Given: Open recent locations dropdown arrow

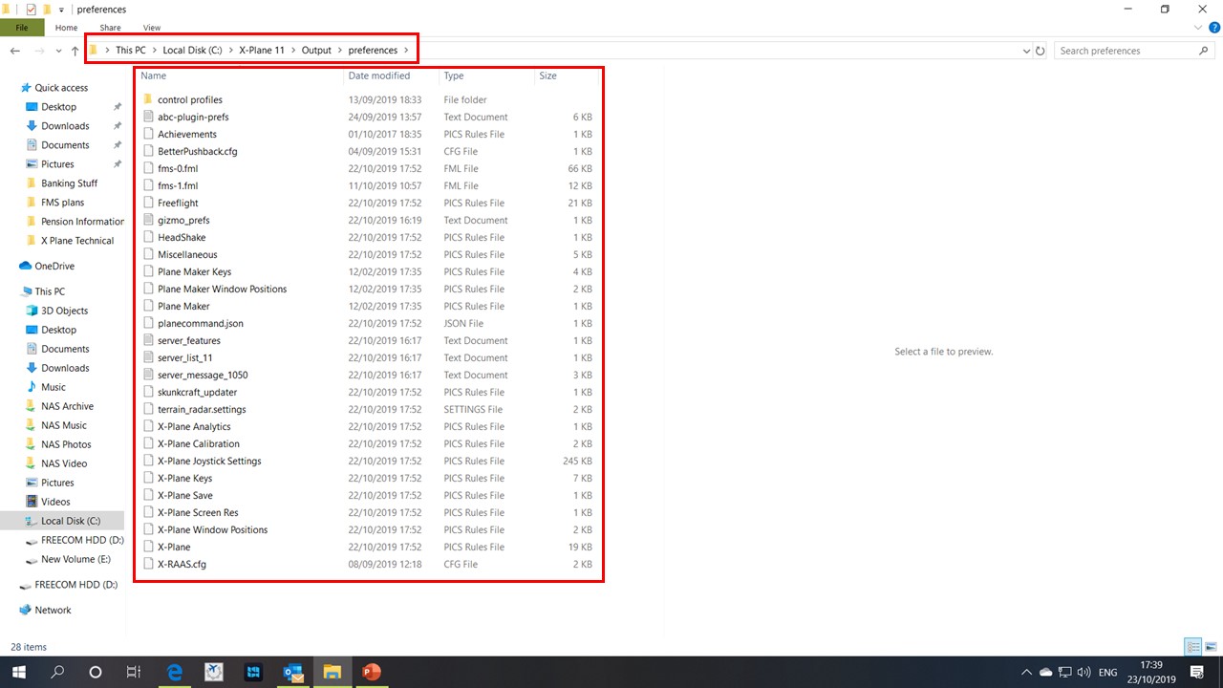Looking at the screenshot, I should click(58, 51).
